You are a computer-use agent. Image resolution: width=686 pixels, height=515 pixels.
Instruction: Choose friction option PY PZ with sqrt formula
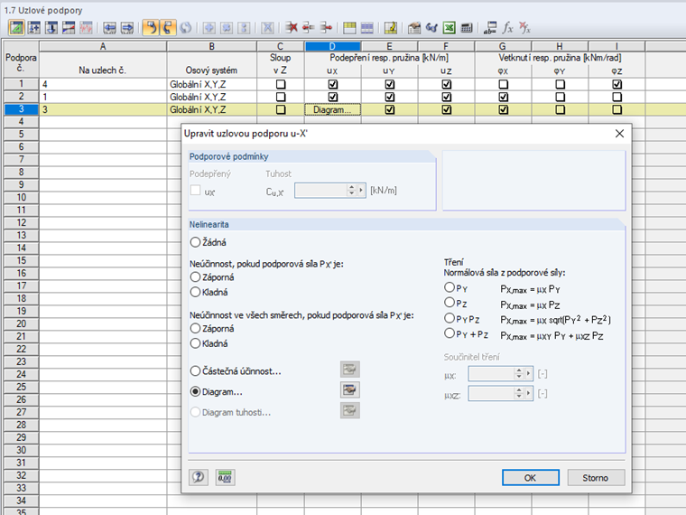point(450,318)
